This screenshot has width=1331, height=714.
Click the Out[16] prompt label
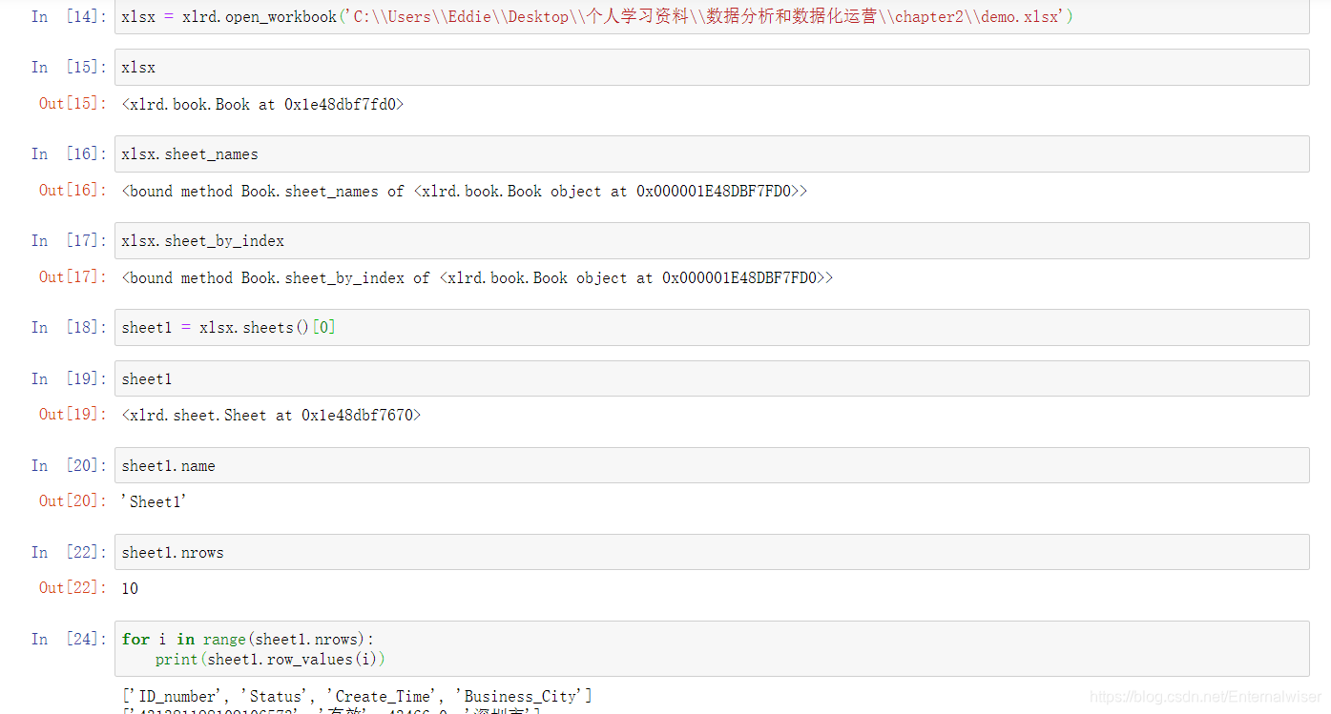(73, 190)
